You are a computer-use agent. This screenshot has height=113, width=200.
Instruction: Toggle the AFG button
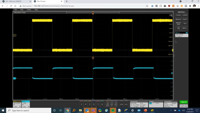tap(126, 104)
